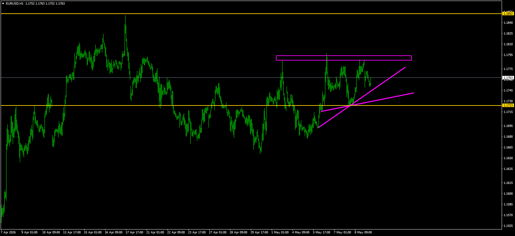515x236 pixels.
Task: Click the 1.1650 price axis label
Action: coord(509,158)
